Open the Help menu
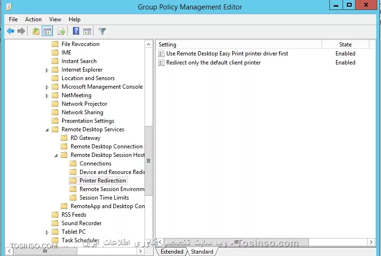 [x=74, y=19]
